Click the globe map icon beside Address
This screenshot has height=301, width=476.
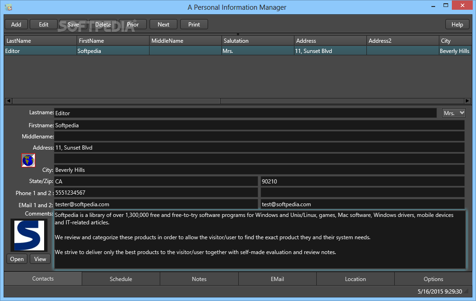pos(28,160)
